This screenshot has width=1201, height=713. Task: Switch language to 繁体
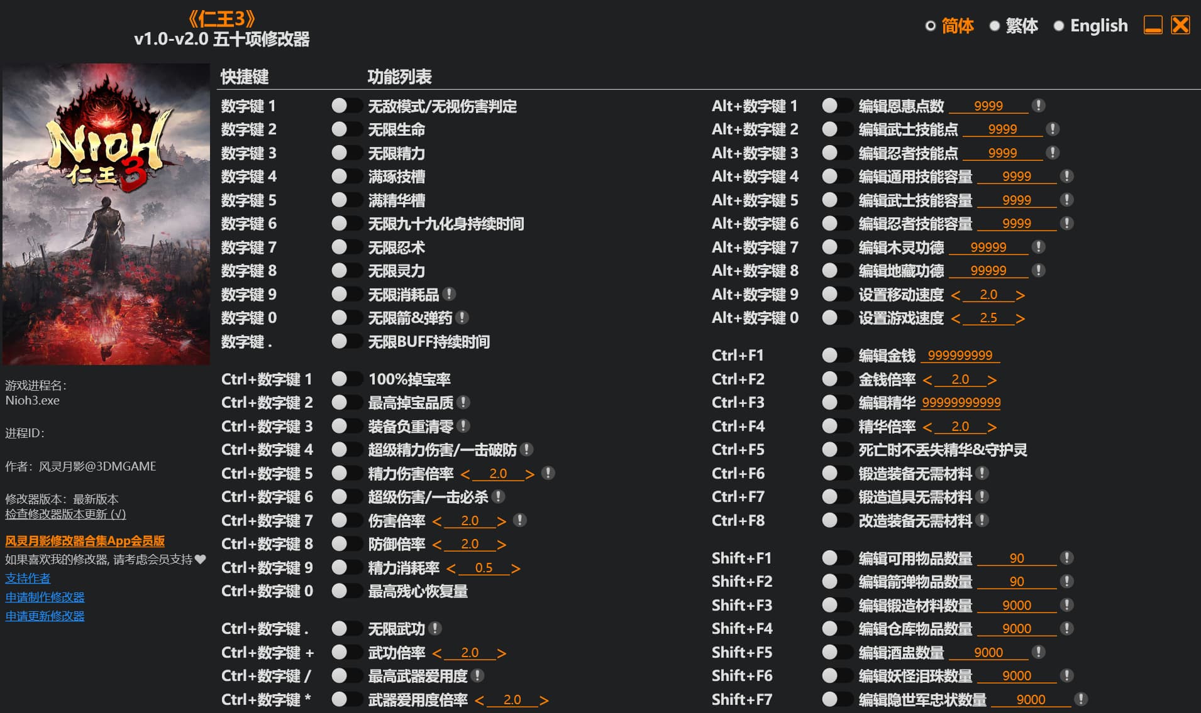[1014, 26]
